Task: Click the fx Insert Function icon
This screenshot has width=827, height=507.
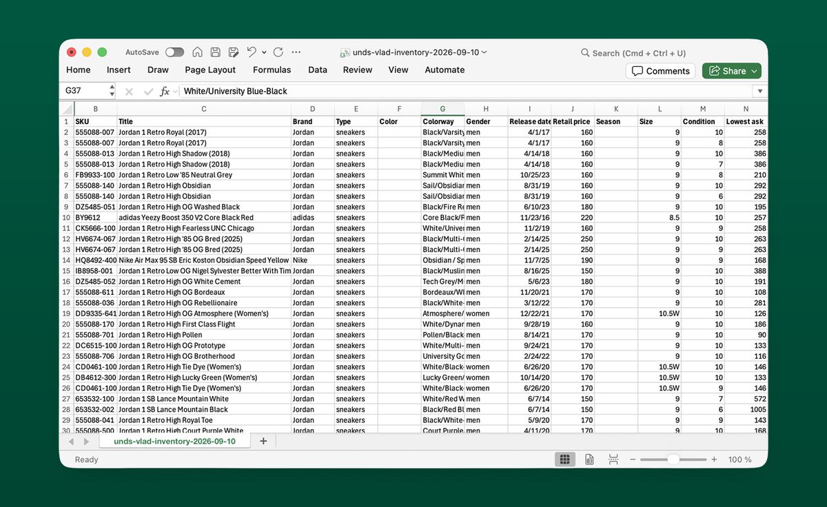Action: coord(165,91)
